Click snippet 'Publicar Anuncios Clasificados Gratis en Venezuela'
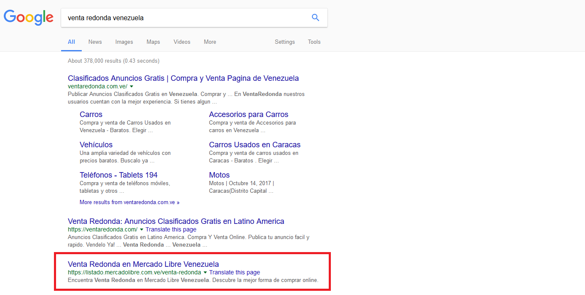 tap(132, 94)
